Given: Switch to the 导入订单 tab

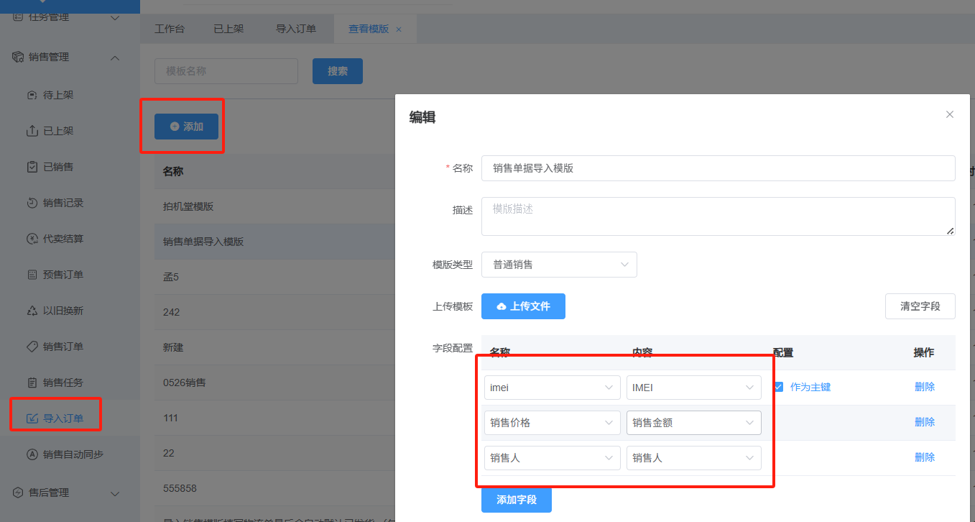Looking at the screenshot, I should (296, 29).
